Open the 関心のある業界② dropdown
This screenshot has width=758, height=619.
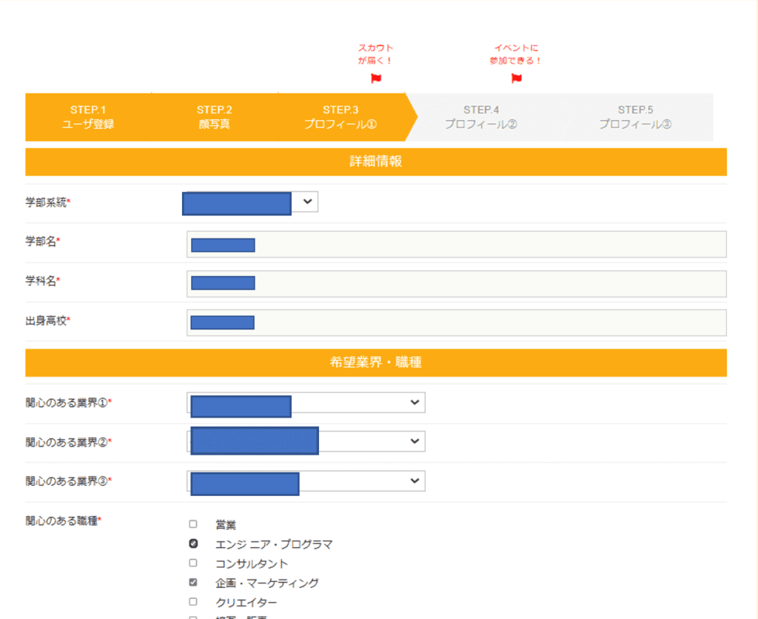tap(413, 441)
